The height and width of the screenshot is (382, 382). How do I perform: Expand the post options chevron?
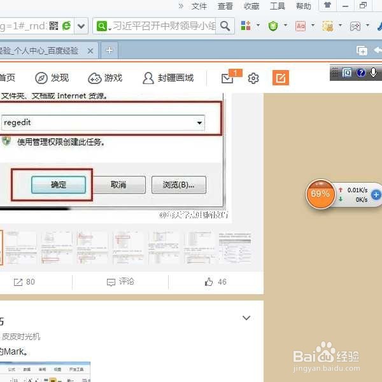tap(246, 318)
